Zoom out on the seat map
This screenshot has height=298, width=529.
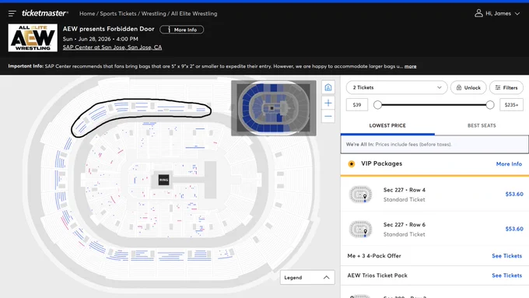click(x=328, y=117)
